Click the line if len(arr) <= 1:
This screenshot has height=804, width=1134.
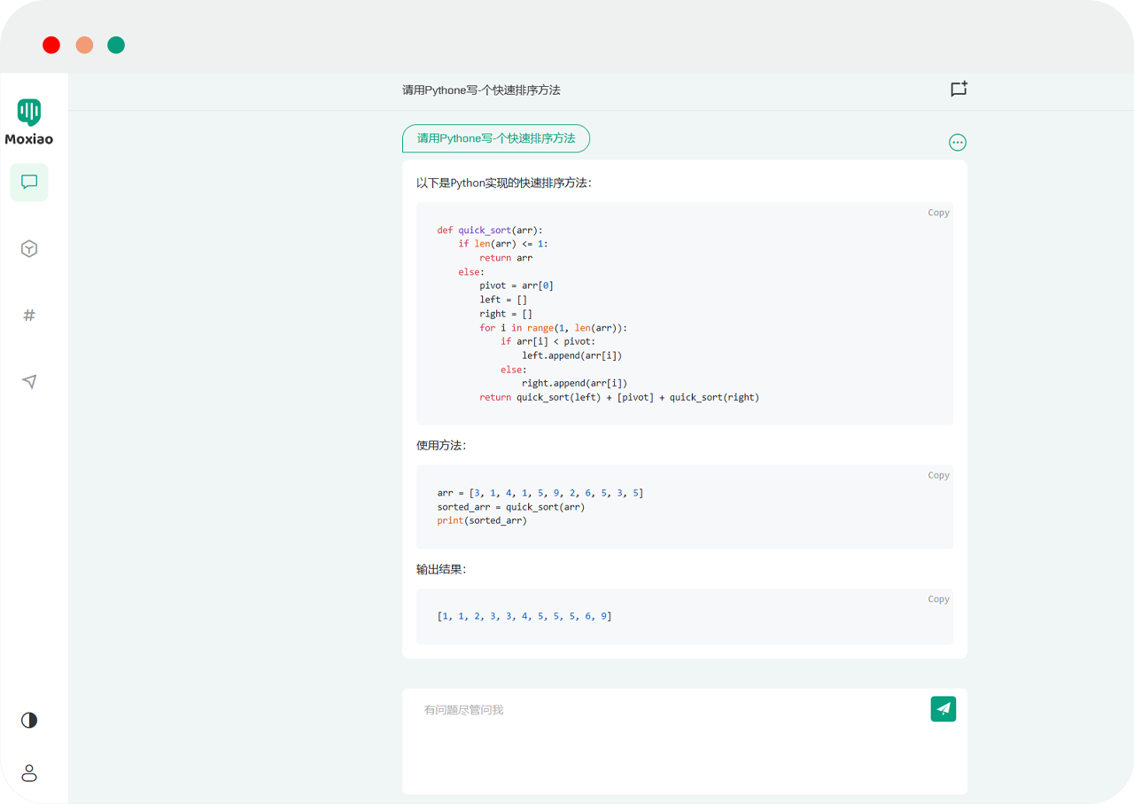(503, 244)
